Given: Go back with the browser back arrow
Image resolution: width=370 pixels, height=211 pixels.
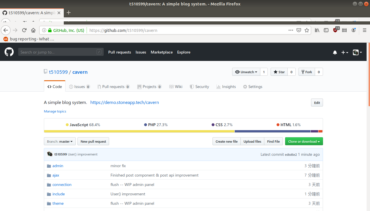Looking at the screenshot, I should [6, 30].
